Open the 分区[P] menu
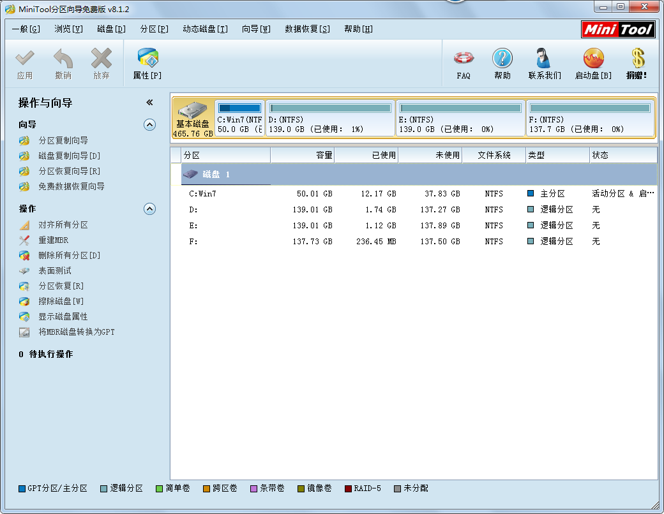Screen dimensions: 664x514 (154, 29)
